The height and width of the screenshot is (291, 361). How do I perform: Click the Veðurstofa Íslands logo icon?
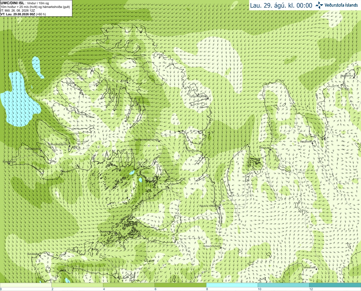pos(319,5)
